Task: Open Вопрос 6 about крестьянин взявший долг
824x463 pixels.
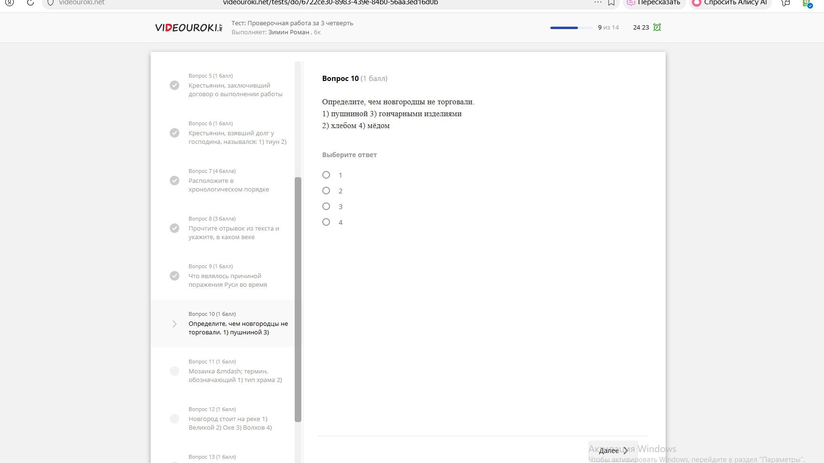Action: pos(223,133)
